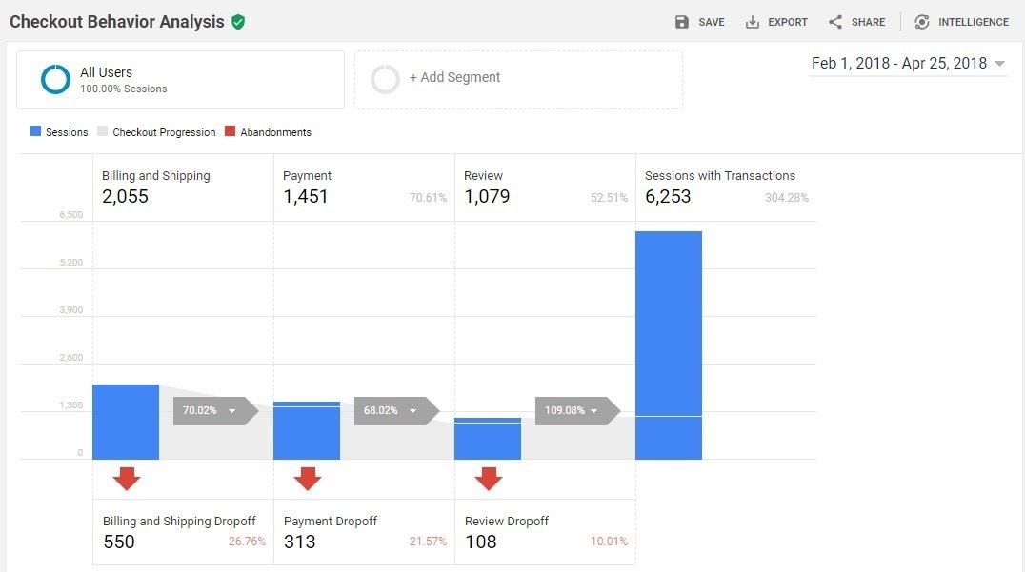Click the Review Dropoff red arrow
Viewport: 1025px width, 572px height.
[x=489, y=477]
